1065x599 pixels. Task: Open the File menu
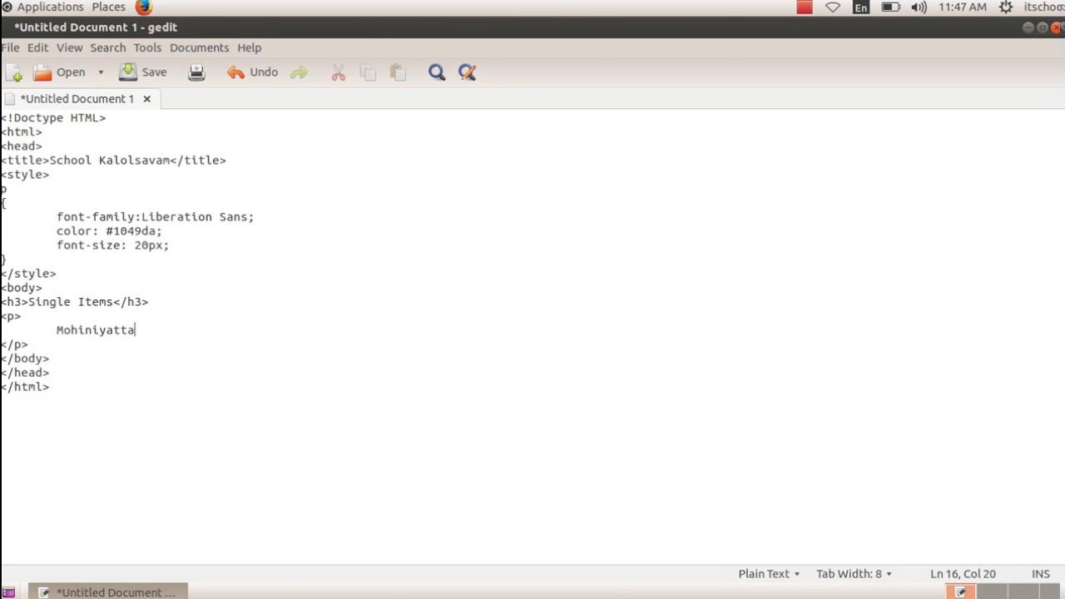pos(10,47)
